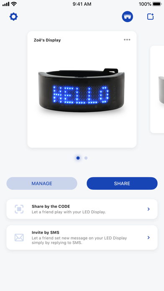Tap the battery indicator in status bar
164x291 pixels.
pos(157,4)
